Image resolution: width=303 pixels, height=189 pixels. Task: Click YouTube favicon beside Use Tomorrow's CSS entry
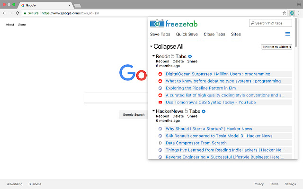click(160, 103)
